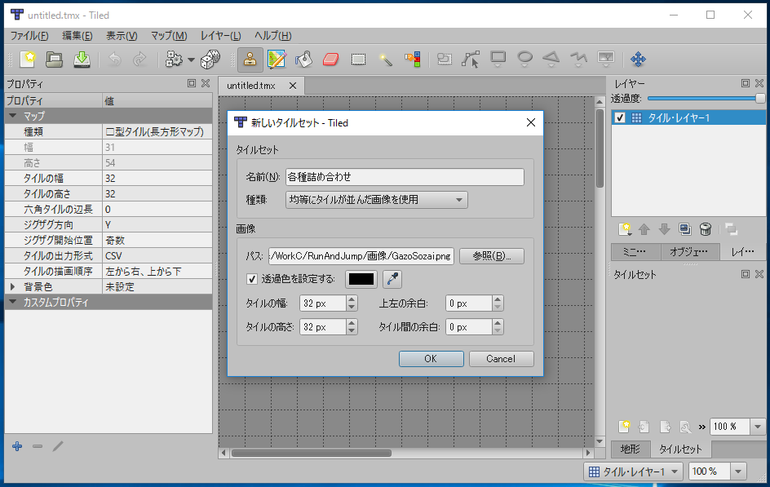The image size is (770, 487).
Task: Select the Edit Polygons tool
Action: pyautogui.click(x=471, y=60)
